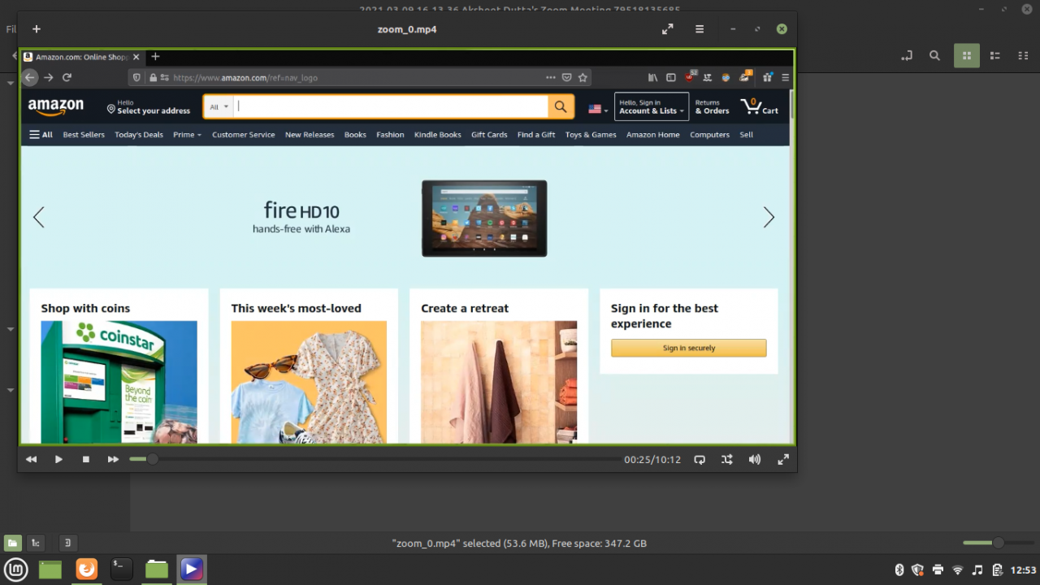Show tree view in file manager sidebar
Viewport: 1040px width, 585px height.
click(36, 543)
